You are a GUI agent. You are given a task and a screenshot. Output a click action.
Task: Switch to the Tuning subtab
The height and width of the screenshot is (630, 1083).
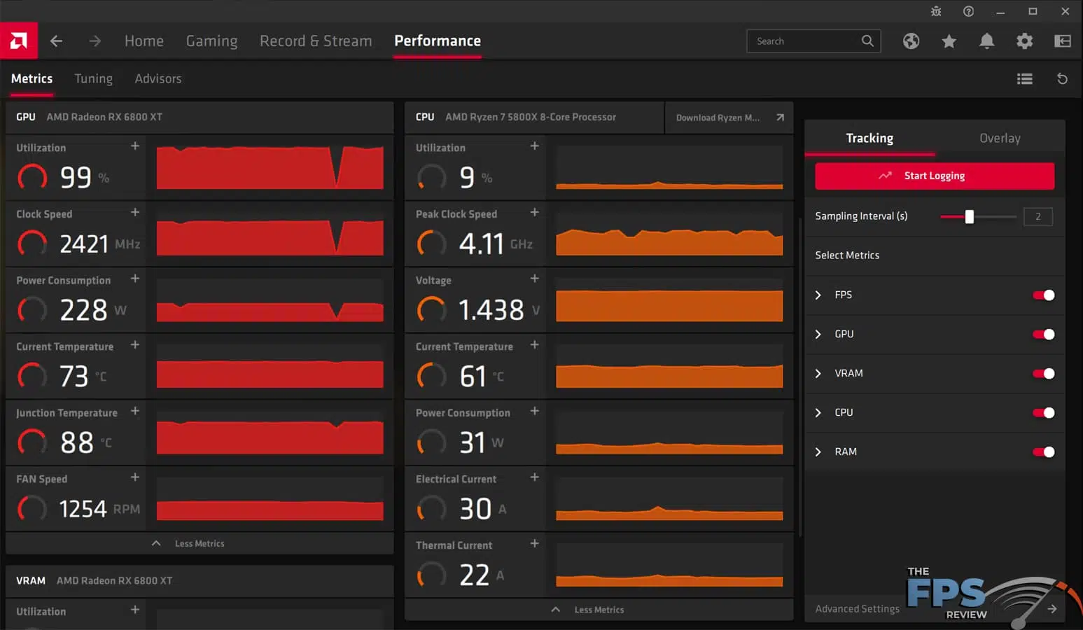(94, 79)
